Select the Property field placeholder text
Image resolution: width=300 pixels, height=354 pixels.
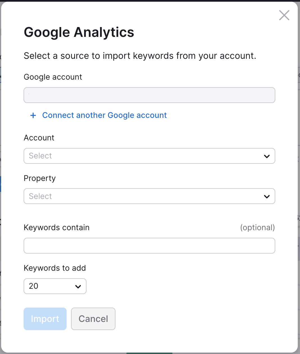[40, 196]
